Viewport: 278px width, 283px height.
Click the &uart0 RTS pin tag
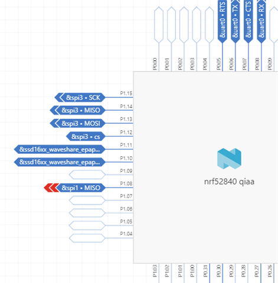pyautogui.click(x=223, y=21)
